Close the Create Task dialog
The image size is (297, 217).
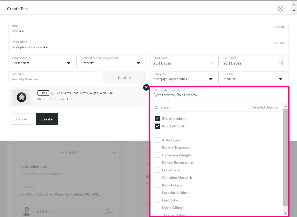pos(280,9)
